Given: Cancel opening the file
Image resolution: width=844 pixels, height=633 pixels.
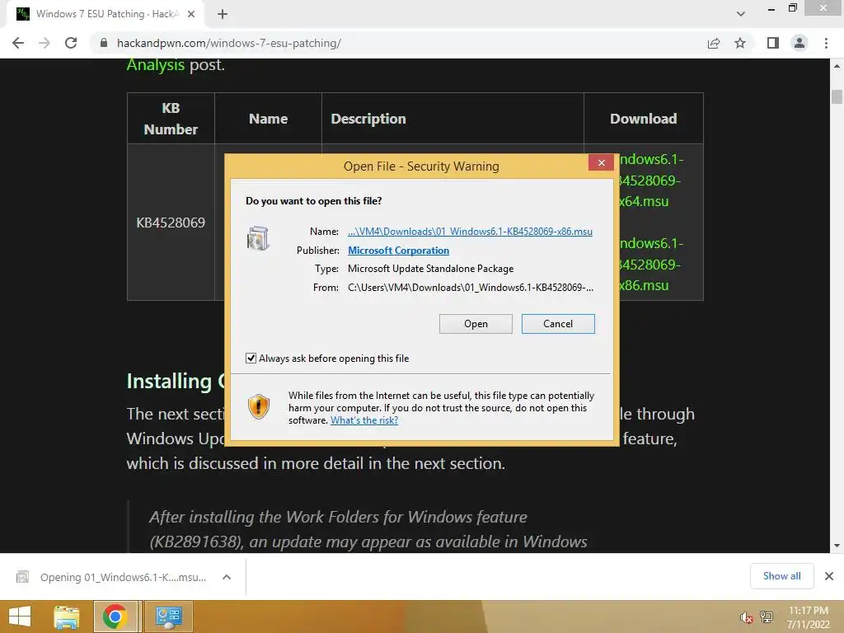Looking at the screenshot, I should [x=558, y=324].
